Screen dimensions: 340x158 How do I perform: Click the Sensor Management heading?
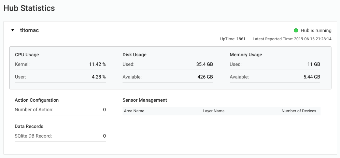tap(145, 100)
